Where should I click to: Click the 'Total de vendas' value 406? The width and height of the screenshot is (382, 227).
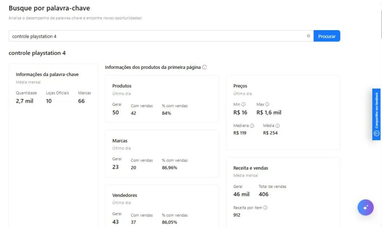tap(263, 194)
